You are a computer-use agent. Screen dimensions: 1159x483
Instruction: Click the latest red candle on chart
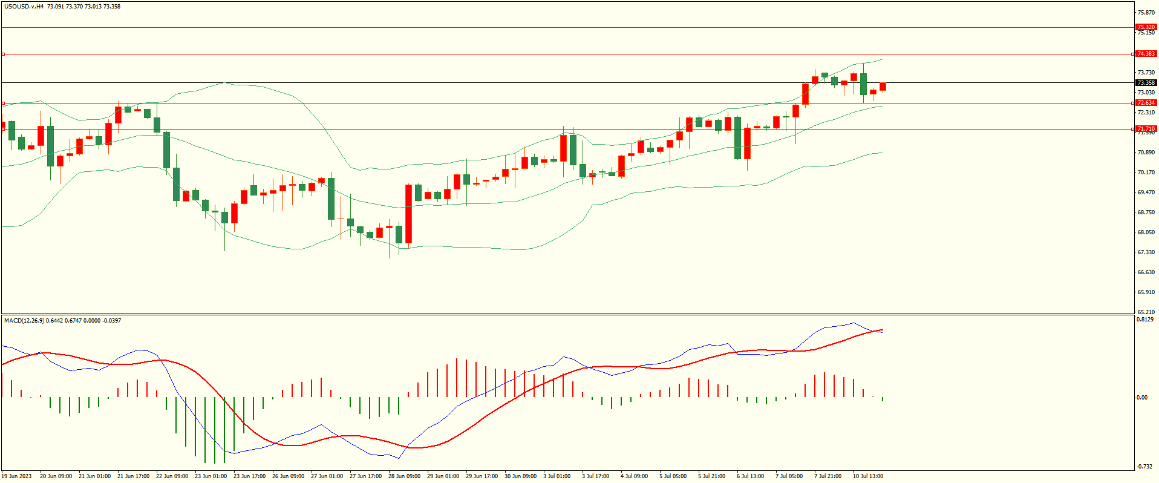(883, 87)
